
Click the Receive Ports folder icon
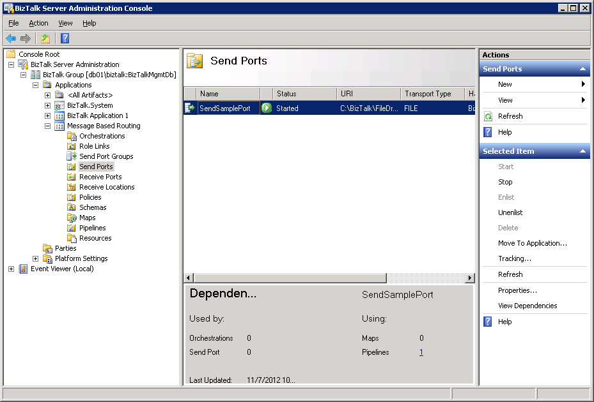[71, 177]
